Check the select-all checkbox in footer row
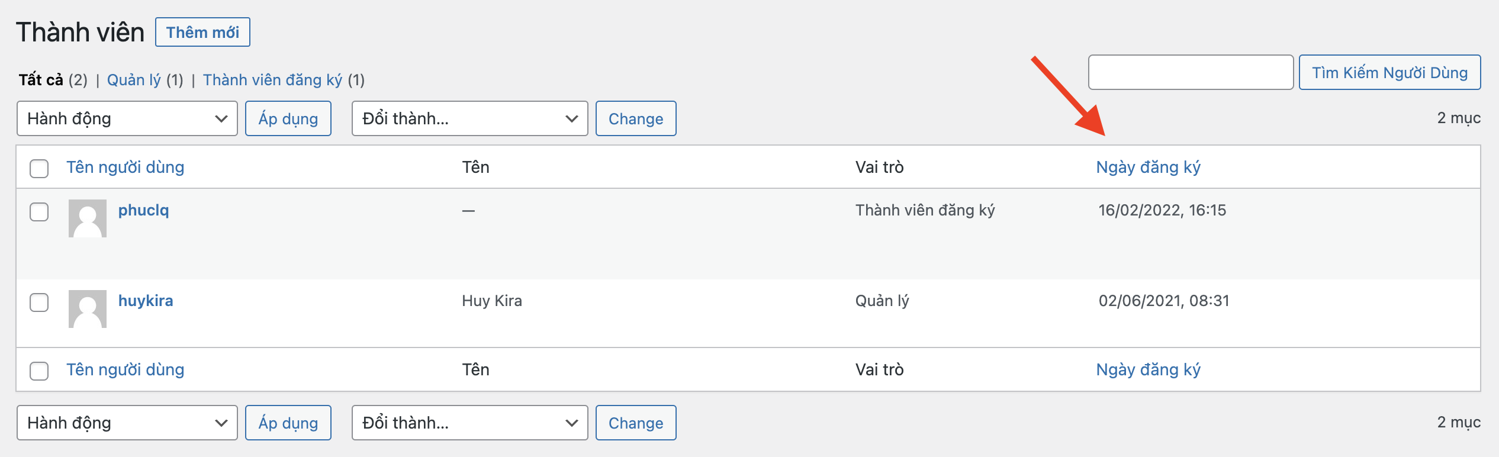Screen dimensions: 1499x457 point(38,370)
